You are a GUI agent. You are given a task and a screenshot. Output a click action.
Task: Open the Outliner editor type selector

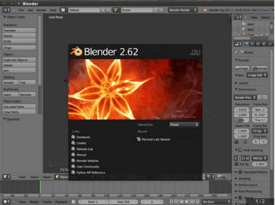tap(238, 17)
